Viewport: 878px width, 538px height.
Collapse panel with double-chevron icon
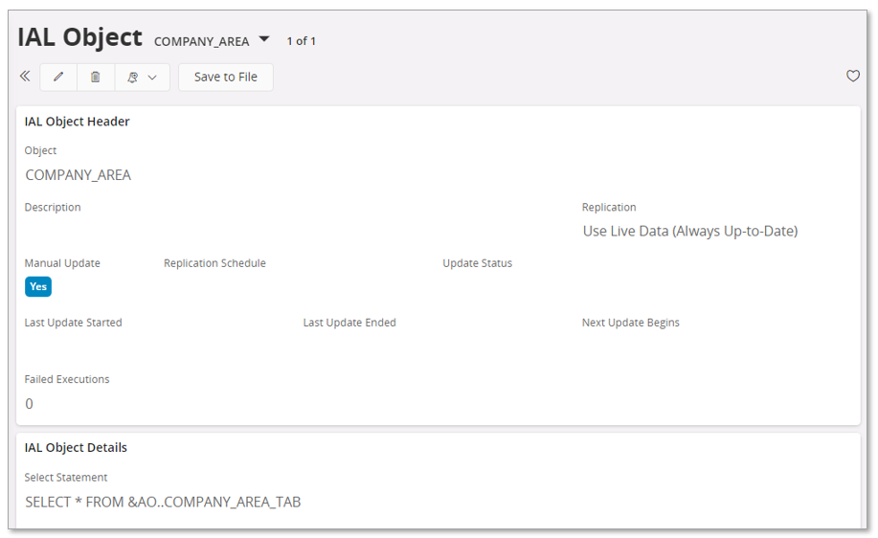(25, 77)
